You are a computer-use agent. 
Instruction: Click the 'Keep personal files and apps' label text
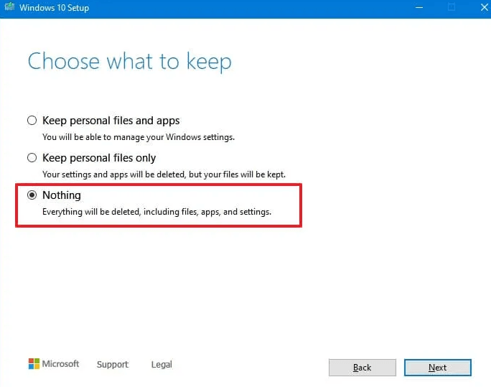[x=111, y=121]
